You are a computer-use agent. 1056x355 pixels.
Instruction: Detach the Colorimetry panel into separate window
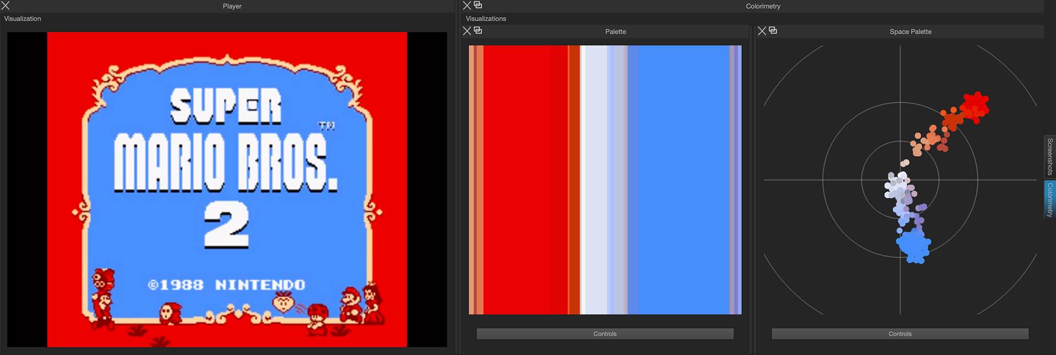tap(478, 5)
